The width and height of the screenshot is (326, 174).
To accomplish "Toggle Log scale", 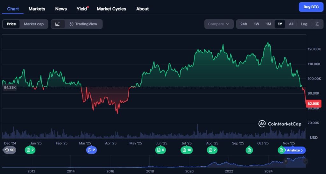I will tap(304, 24).
